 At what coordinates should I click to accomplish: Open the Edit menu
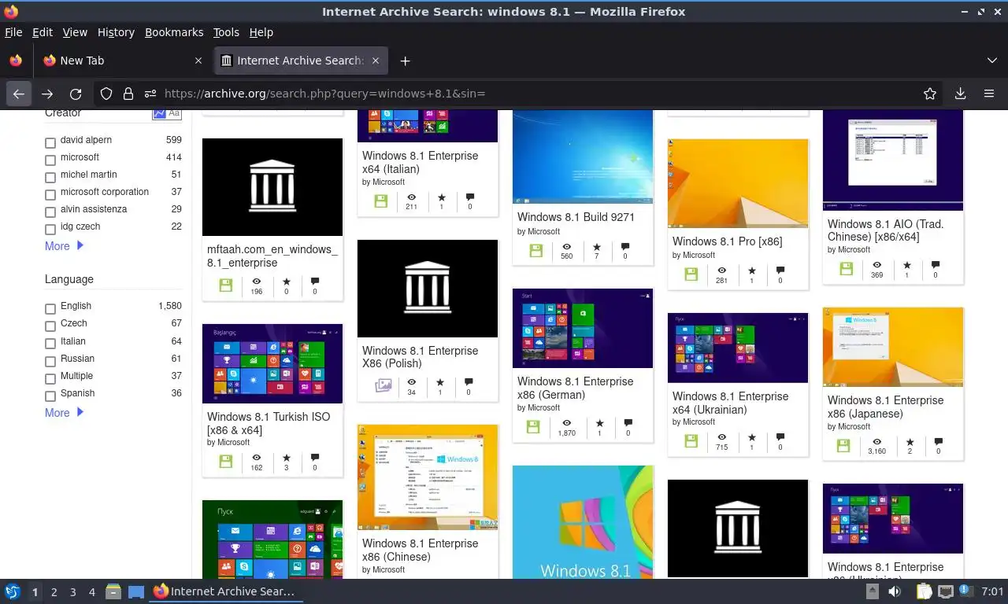(43, 32)
